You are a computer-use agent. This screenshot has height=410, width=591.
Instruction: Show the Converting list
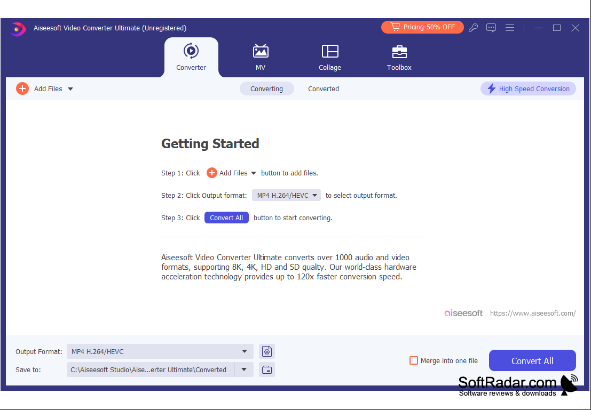(267, 89)
